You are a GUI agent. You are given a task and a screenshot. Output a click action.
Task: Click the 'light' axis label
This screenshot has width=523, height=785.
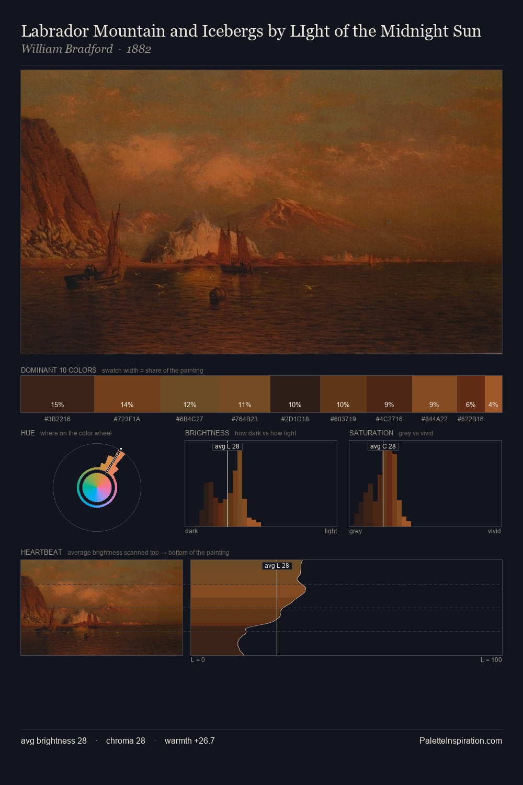tap(331, 531)
